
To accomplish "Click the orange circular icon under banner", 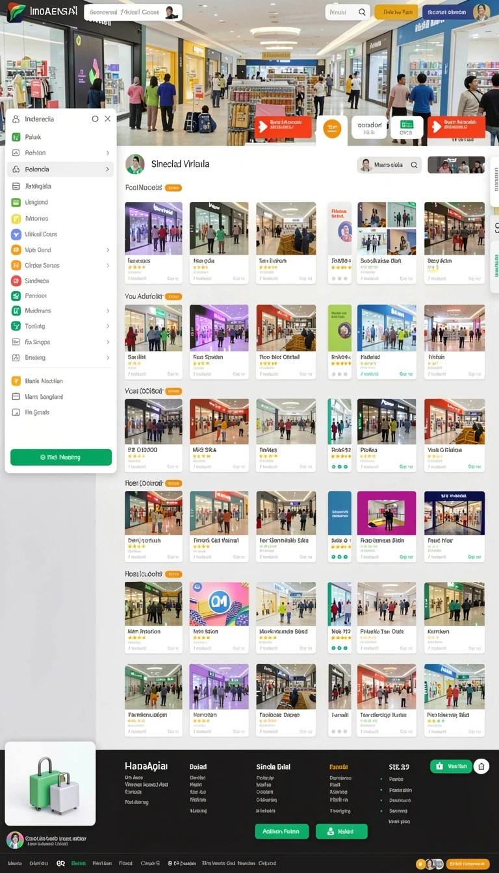I will pos(332,128).
